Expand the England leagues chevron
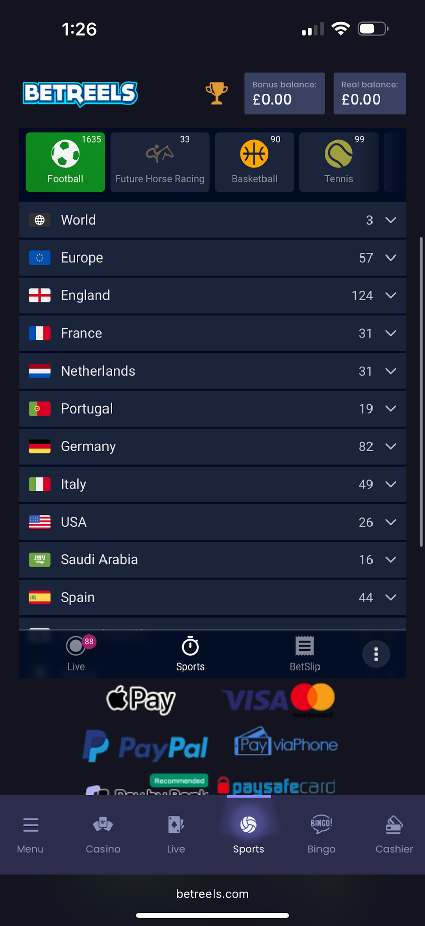This screenshot has height=926, width=425. tap(391, 295)
